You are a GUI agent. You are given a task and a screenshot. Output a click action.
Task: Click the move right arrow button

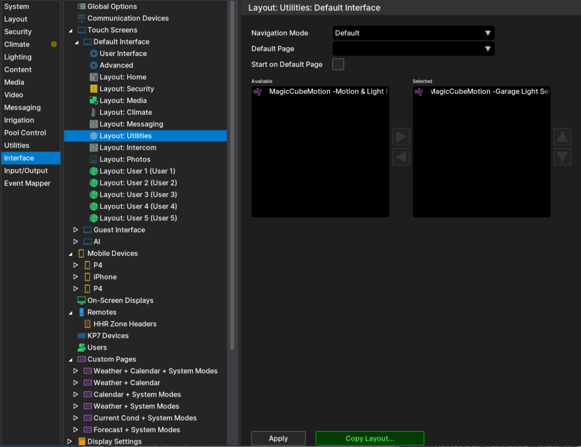401,136
